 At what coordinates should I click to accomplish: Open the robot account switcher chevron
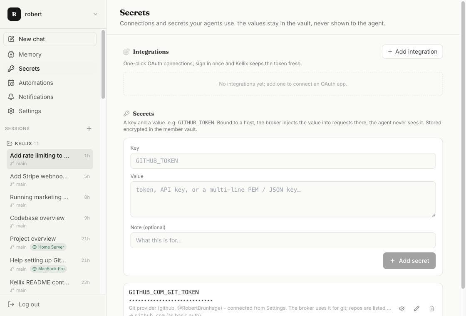[x=95, y=14]
